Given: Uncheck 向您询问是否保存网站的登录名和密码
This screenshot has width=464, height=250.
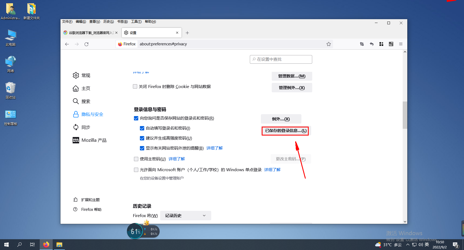Looking at the screenshot, I should pyautogui.click(x=136, y=118).
